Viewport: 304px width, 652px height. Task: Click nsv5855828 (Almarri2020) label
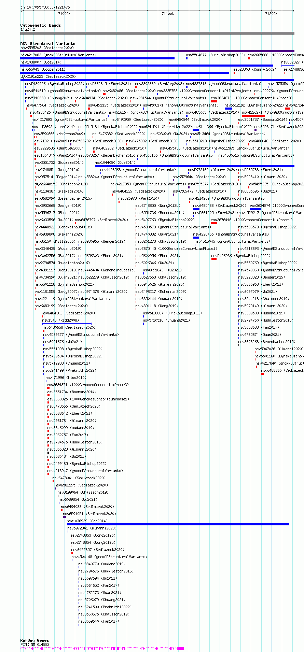coord(71,449)
